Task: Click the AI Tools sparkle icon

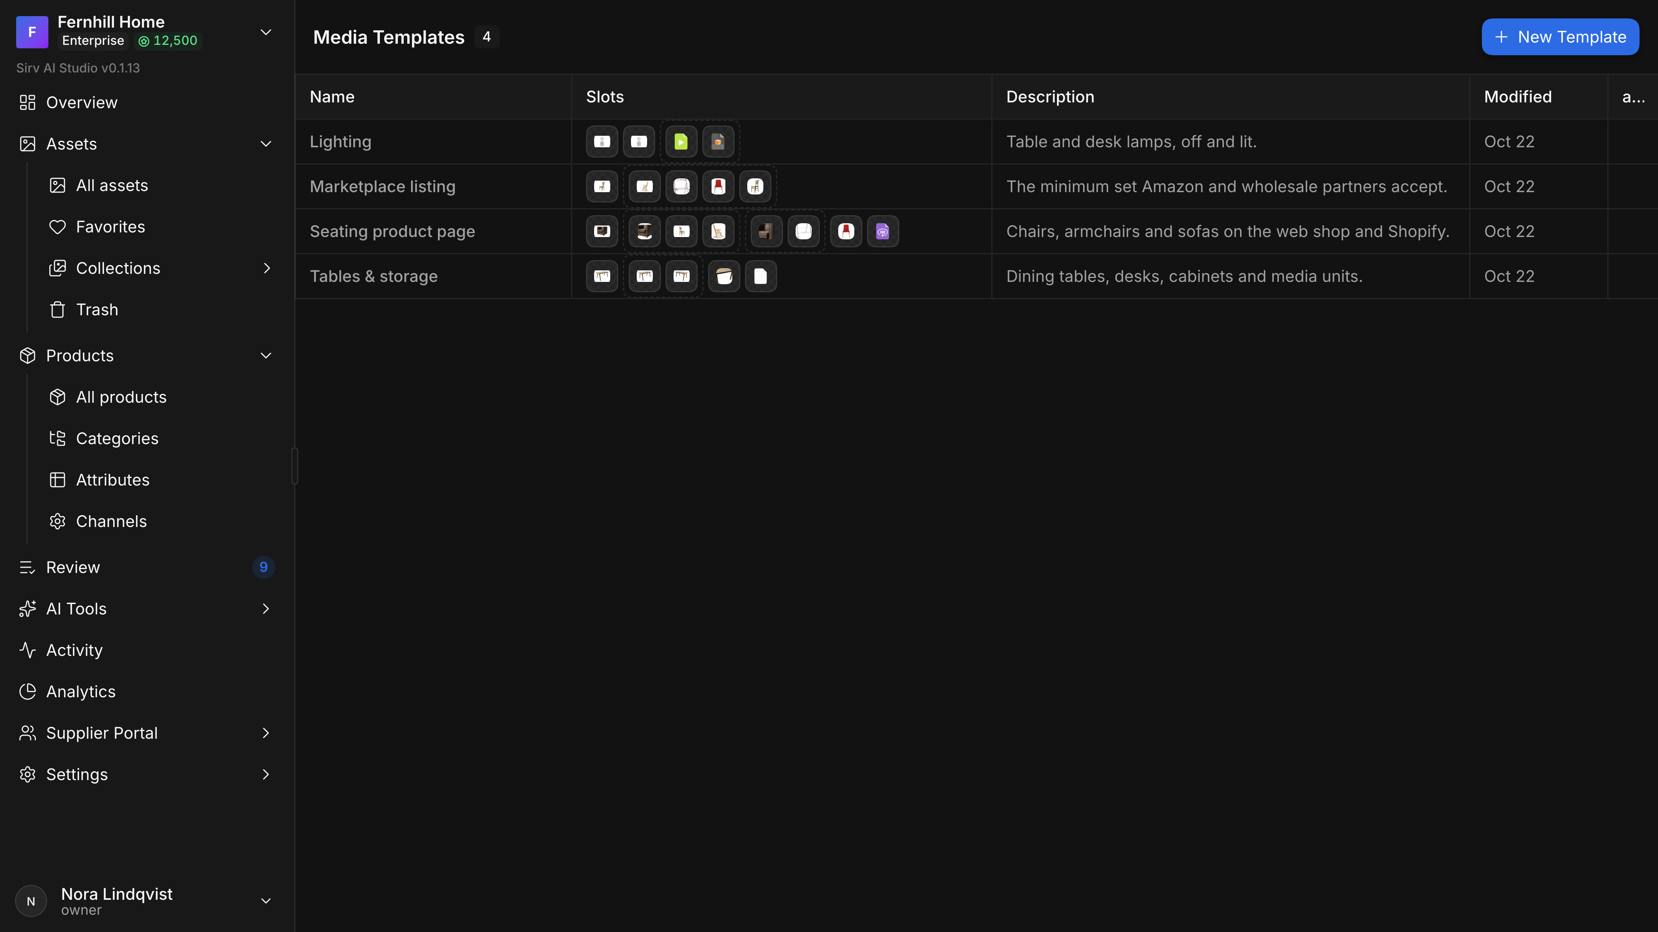Action: click(x=27, y=608)
